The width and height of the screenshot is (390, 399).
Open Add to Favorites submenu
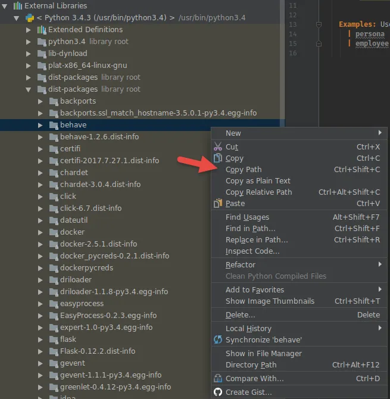pos(299,289)
